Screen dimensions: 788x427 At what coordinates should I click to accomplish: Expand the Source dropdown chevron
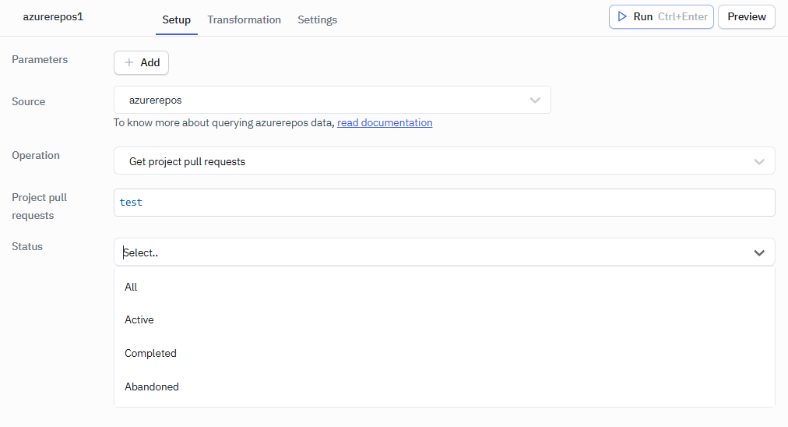(535, 100)
